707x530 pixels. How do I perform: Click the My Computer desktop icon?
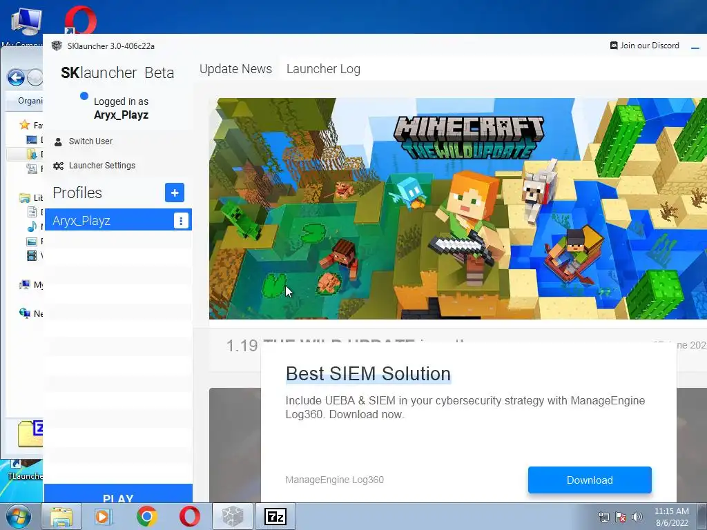[x=26, y=21]
